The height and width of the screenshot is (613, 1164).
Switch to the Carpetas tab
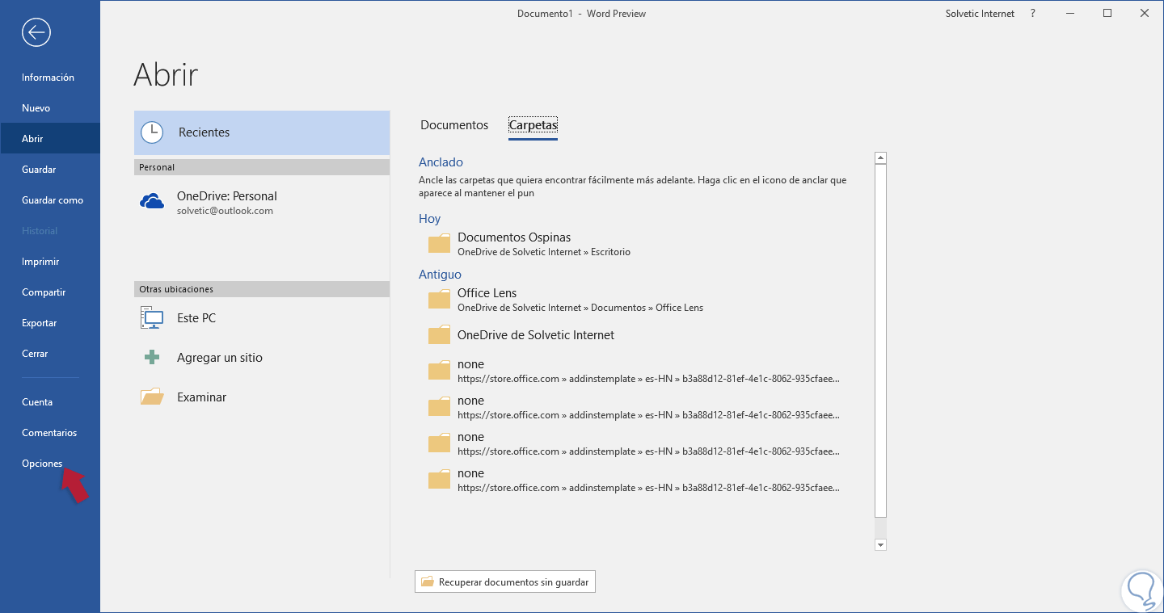[533, 125]
